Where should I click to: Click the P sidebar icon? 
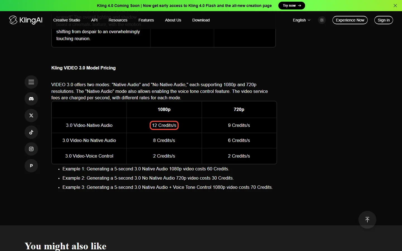point(31,166)
